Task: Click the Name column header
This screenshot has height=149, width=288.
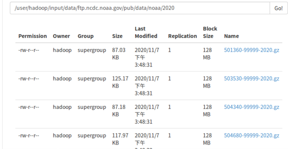Action: [231, 36]
